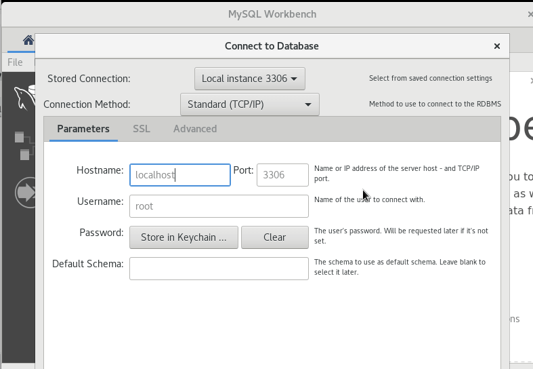Open the Home tab icon in MySQL Workbench

click(x=28, y=40)
